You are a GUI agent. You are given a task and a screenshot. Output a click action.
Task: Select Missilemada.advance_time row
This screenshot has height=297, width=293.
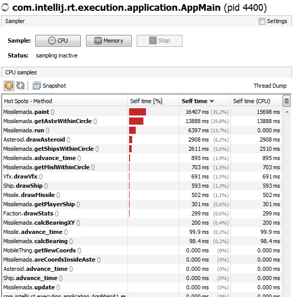click(142, 158)
